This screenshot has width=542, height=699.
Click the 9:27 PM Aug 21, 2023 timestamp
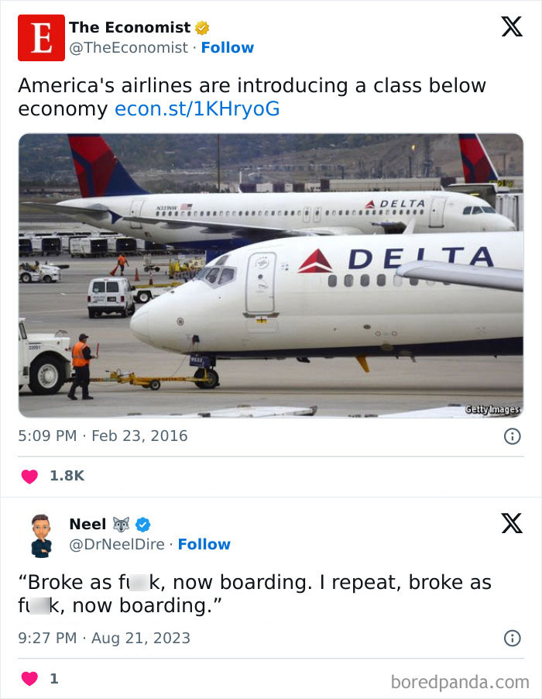pyautogui.click(x=104, y=639)
